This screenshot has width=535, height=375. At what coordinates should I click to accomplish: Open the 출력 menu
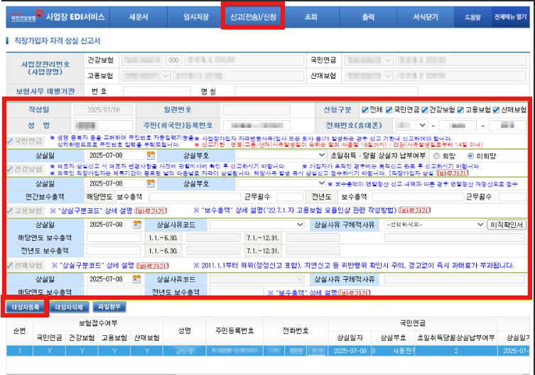tap(368, 17)
